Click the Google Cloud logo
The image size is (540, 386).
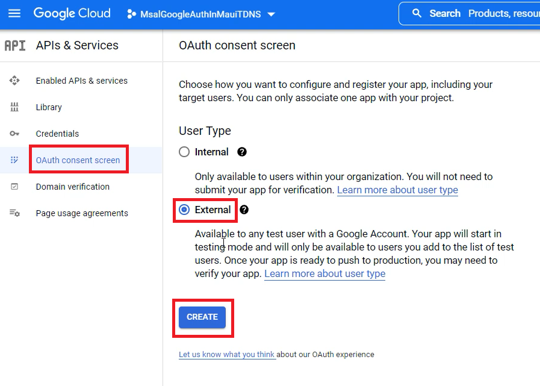tap(72, 13)
